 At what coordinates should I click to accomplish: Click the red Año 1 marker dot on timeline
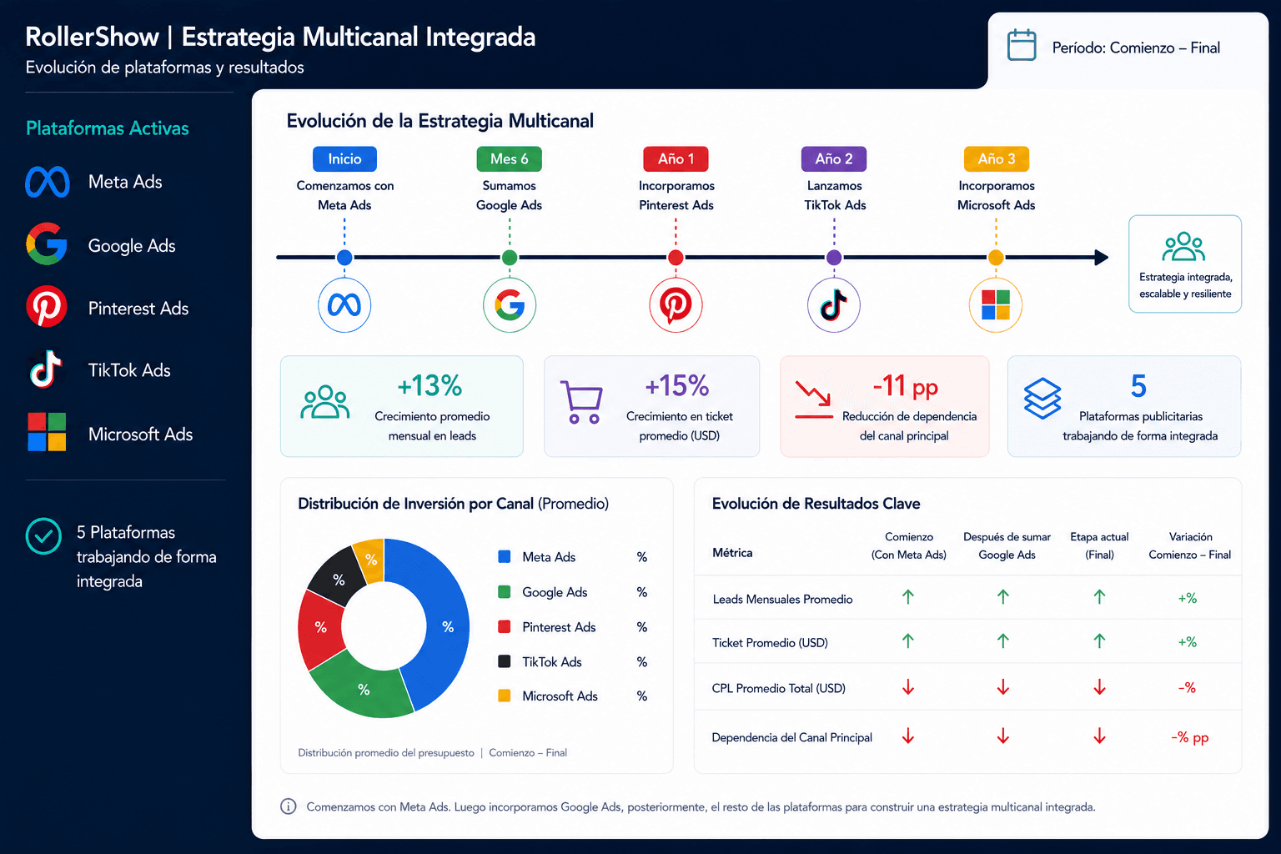tap(676, 258)
